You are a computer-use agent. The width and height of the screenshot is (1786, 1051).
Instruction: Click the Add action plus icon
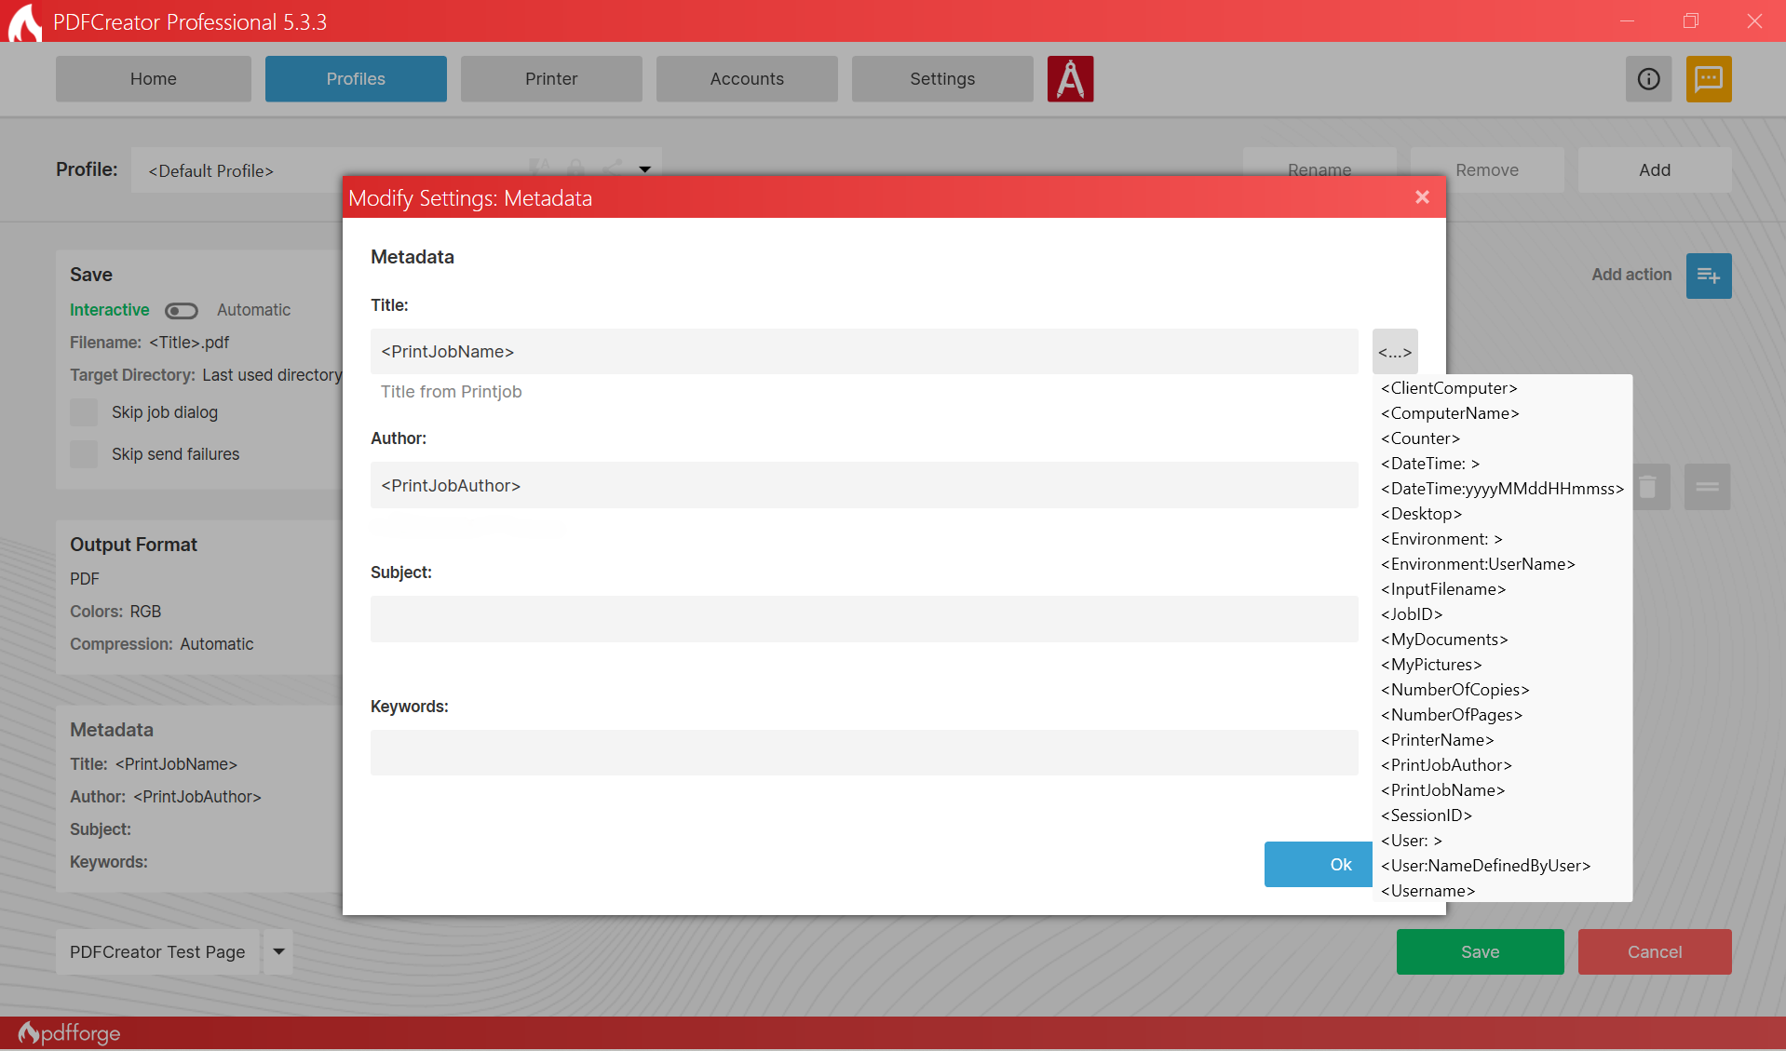(1708, 276)
